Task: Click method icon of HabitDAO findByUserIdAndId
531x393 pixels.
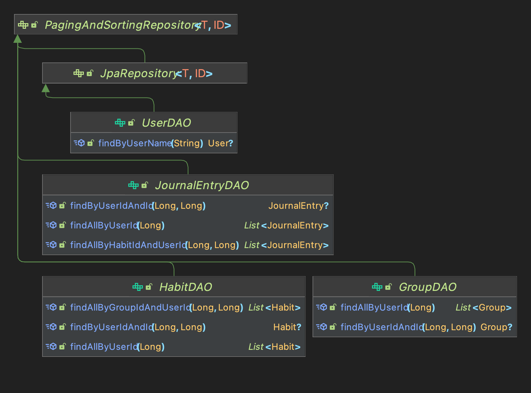Action: coord(51,327)
